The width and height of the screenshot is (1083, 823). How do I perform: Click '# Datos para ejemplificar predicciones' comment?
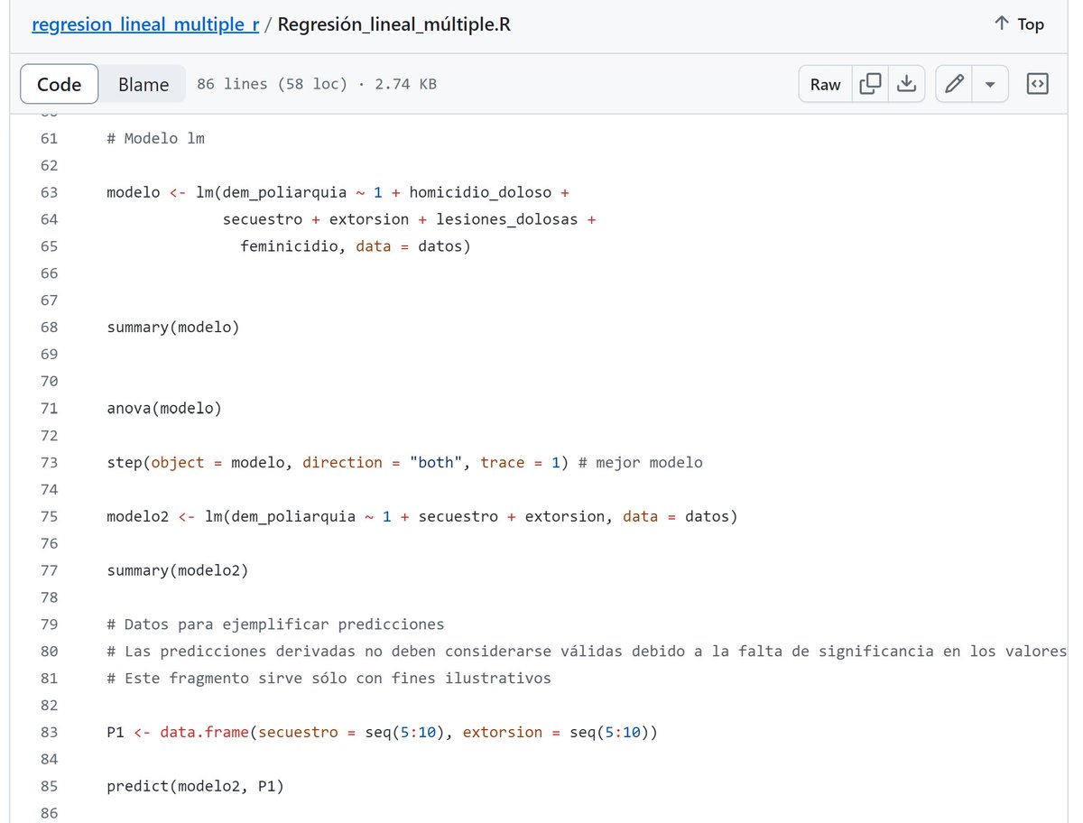tap(275, 624)
